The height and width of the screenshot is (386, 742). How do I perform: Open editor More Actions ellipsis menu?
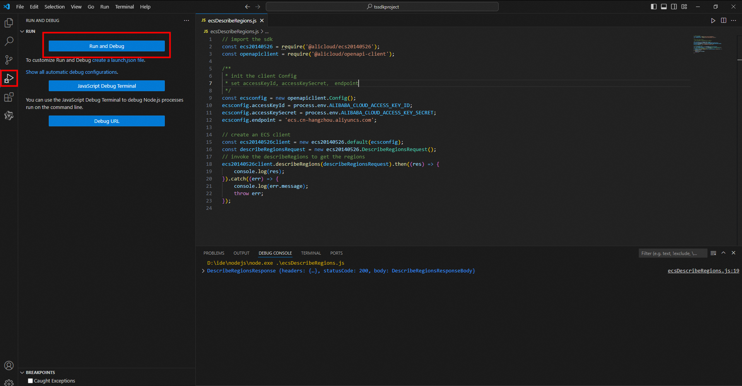click(733, 20)
